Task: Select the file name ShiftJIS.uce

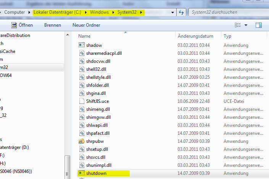Action: point(97,101)
